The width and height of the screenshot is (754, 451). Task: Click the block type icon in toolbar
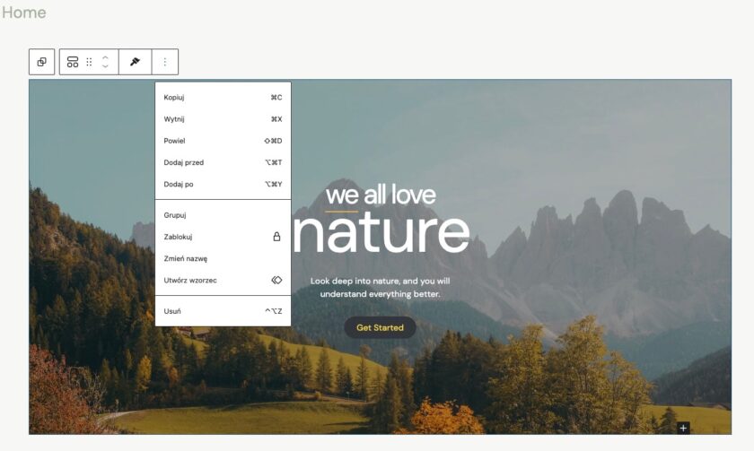pyautogui.click(x=73, y=62)
